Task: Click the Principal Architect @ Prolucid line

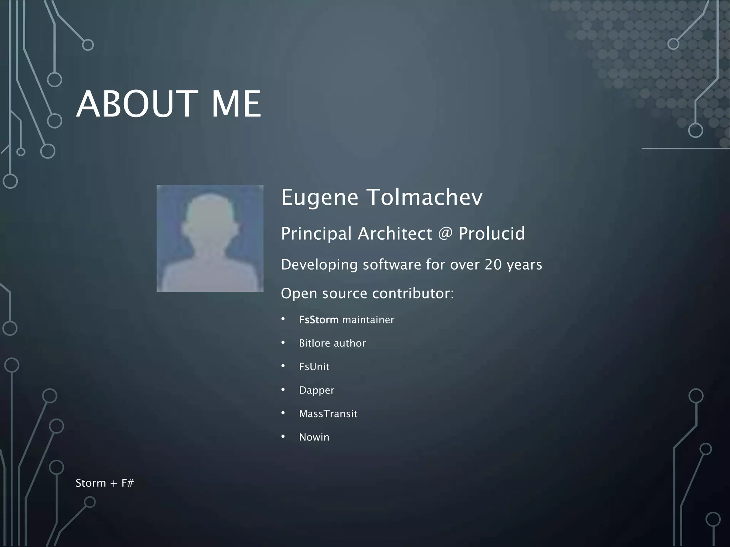Action: click(403, 234)
